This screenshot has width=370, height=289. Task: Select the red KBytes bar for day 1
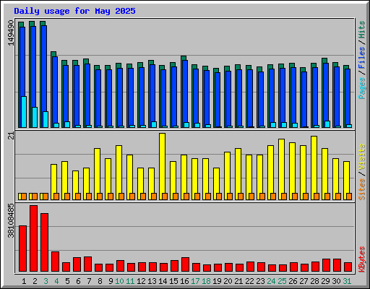click(22, 249)
